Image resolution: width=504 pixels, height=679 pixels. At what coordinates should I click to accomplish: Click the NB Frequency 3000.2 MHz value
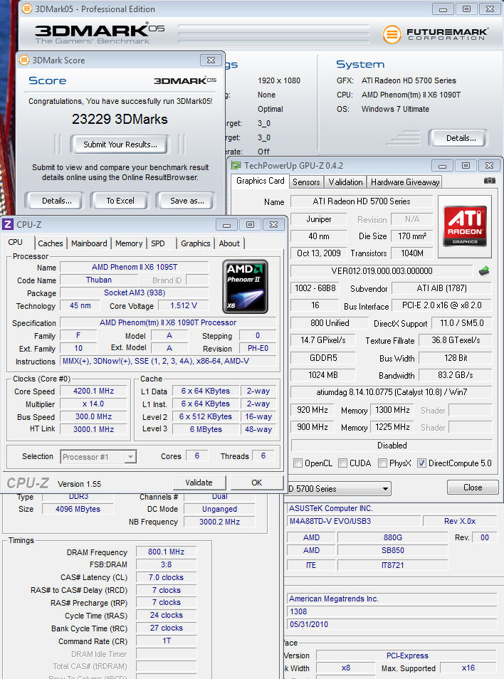[219, 522]
